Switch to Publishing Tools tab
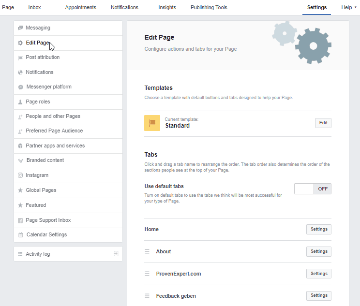360x306 pixels. (209, 7)
